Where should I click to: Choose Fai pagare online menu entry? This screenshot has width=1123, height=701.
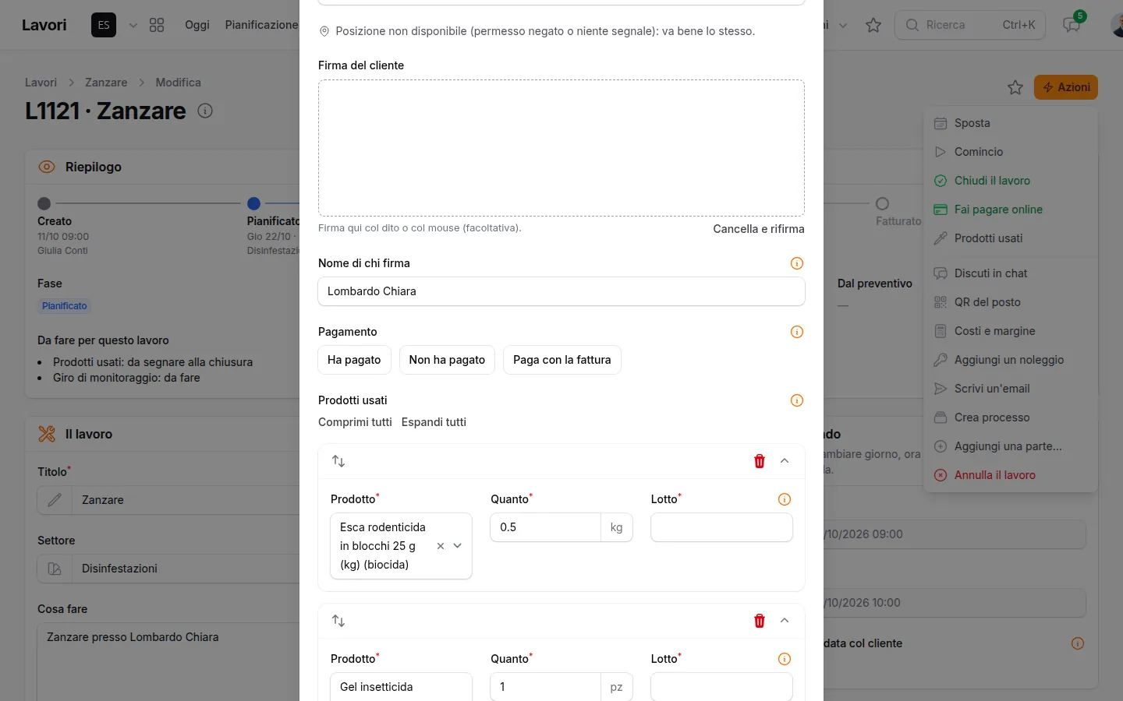point(1011,210)
